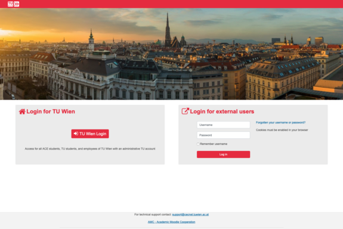
Task: Click the Vienna skyline banner image
Action: click(172, 54)
